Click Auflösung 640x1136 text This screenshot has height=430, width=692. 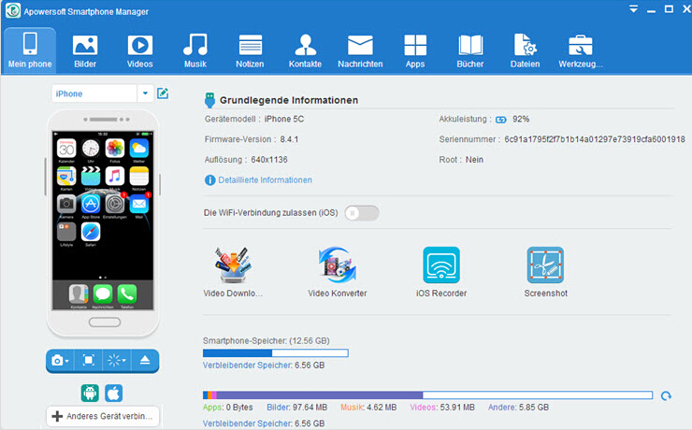(x=246, y=160)
